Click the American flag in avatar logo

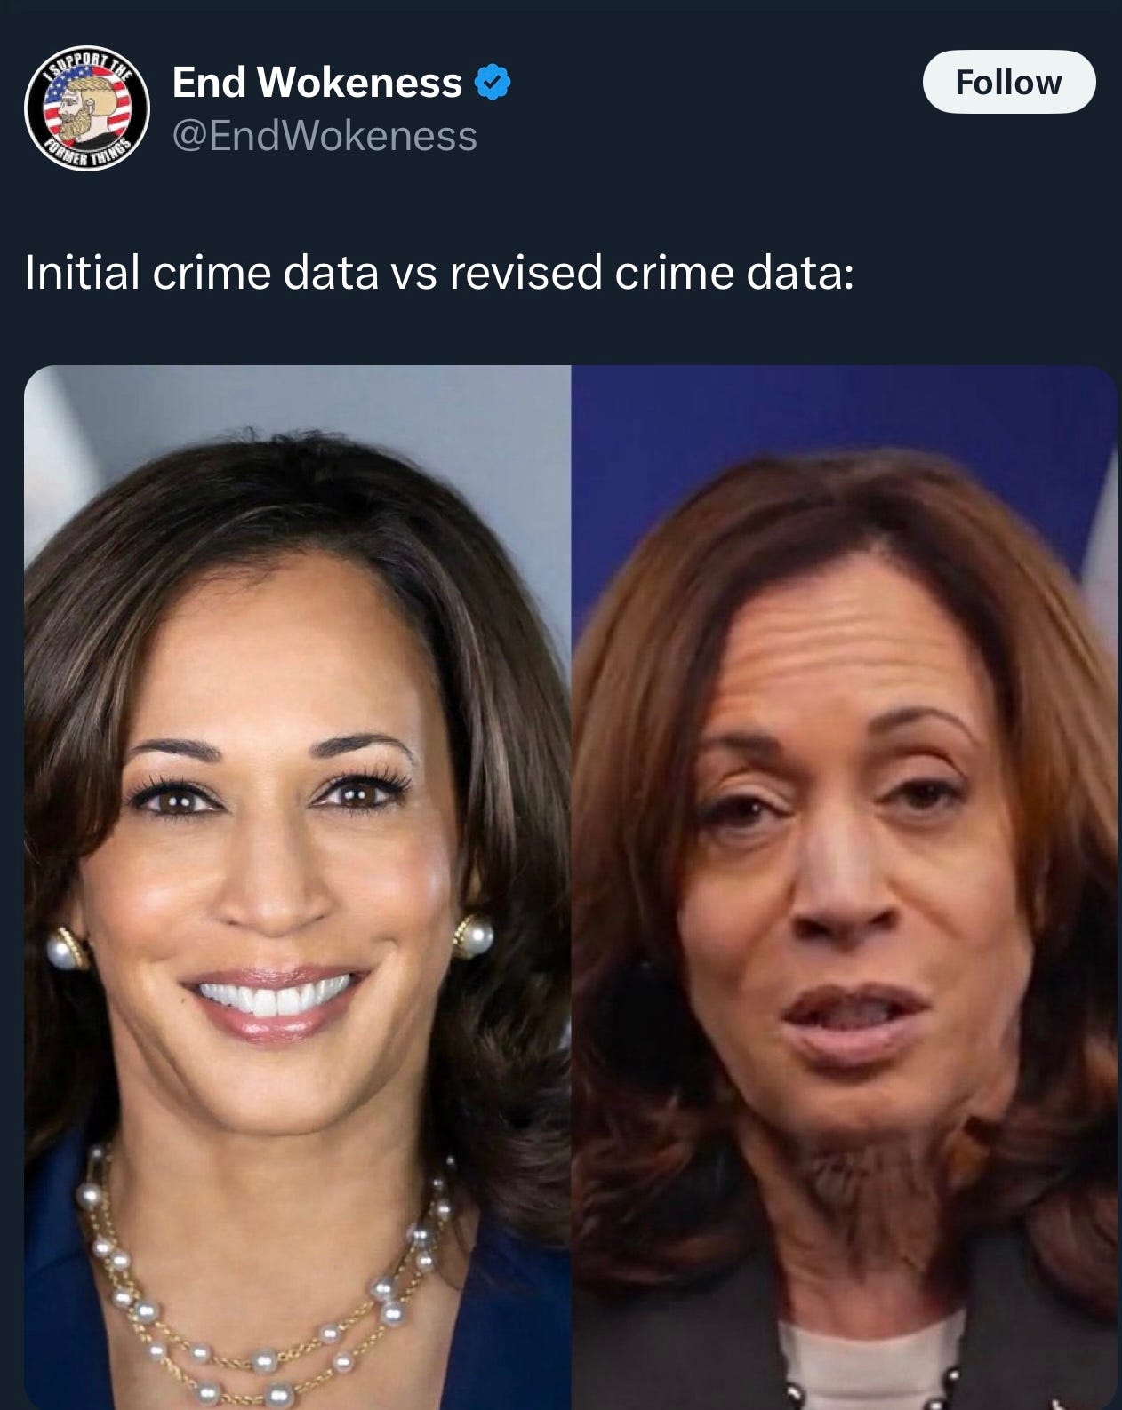tap(62, 107)
